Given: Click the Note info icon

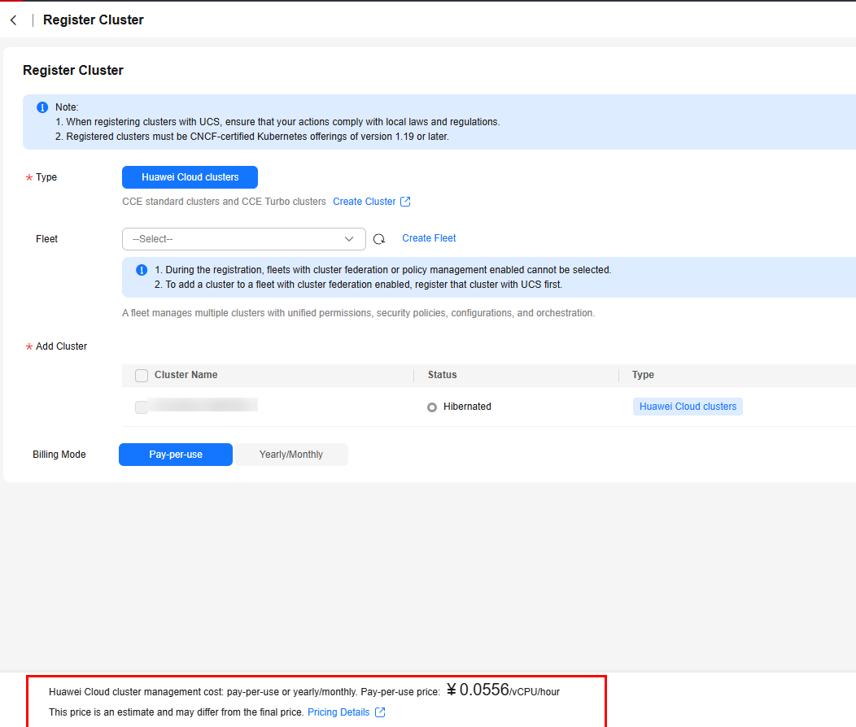Looking at the screenshot, I should tap(42, 107).
